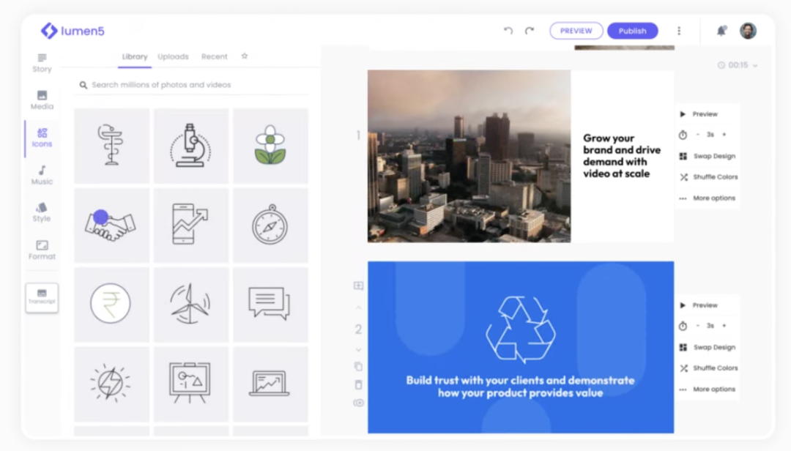Select the chat bubbles icon thumbnail

pos(270,305)
